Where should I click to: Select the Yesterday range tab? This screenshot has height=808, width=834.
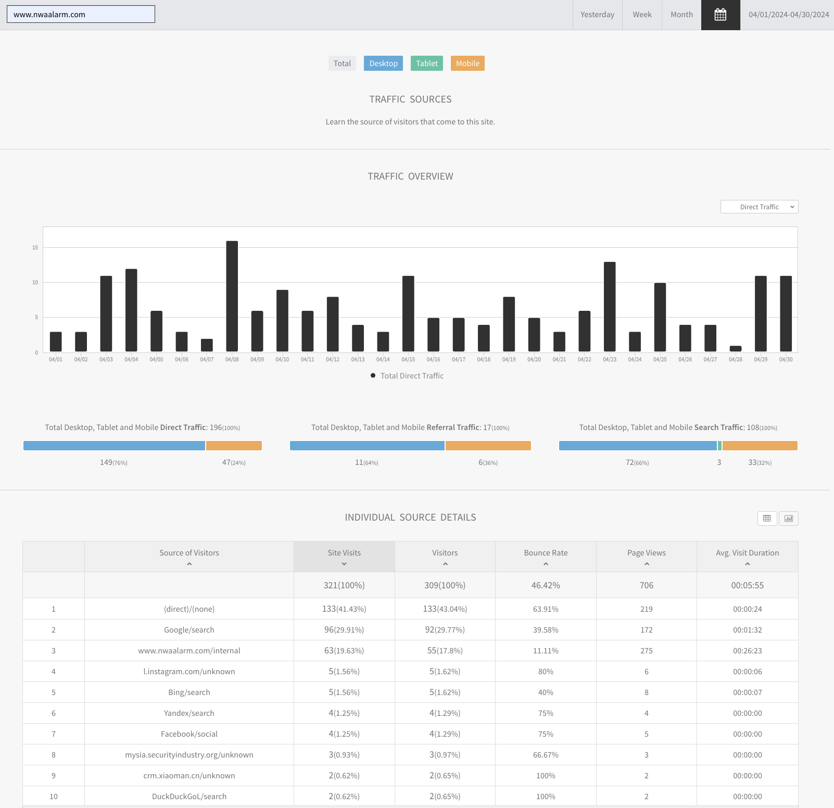[x=597, y=15]
